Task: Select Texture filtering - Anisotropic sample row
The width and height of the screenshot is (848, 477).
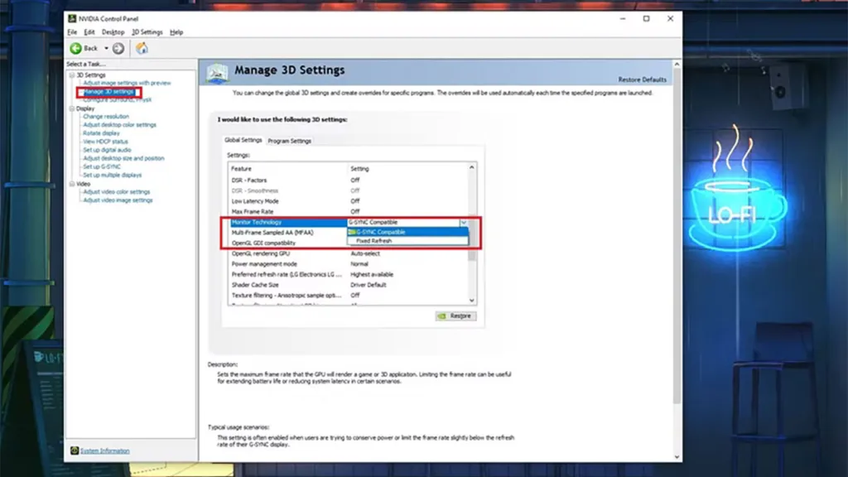Action: pos(349,296)
